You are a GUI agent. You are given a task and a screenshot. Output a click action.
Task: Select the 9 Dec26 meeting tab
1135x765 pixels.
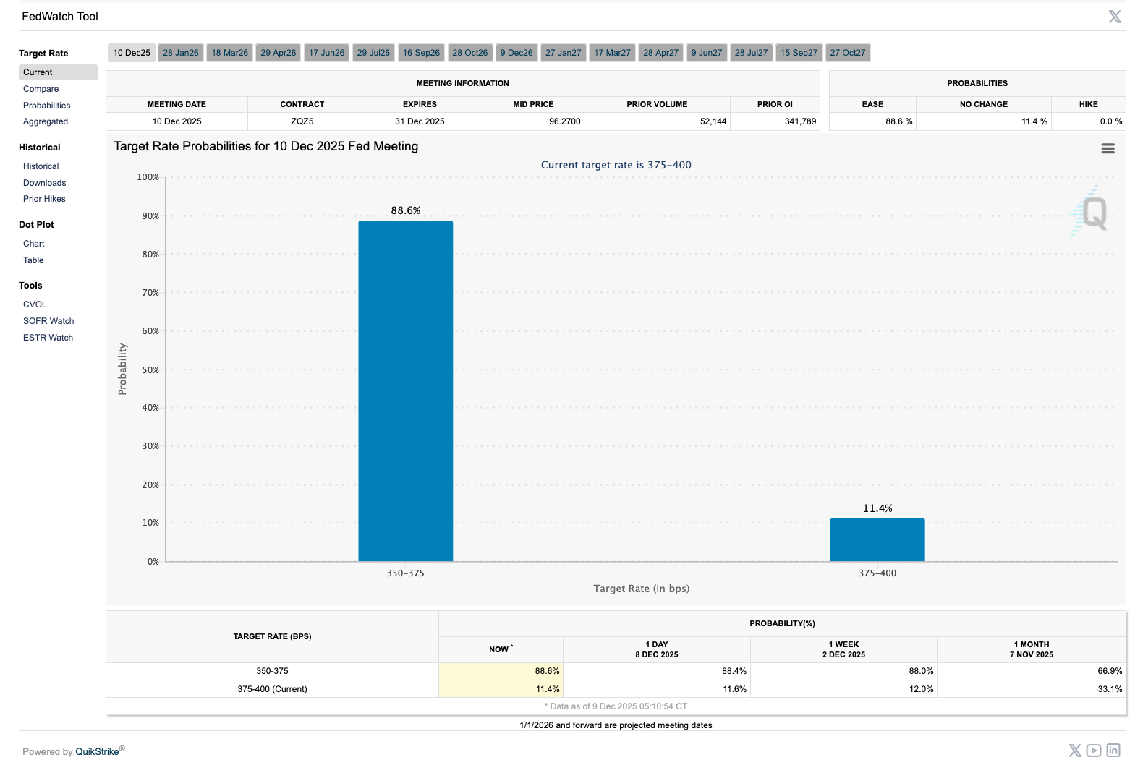pos(517,53)
